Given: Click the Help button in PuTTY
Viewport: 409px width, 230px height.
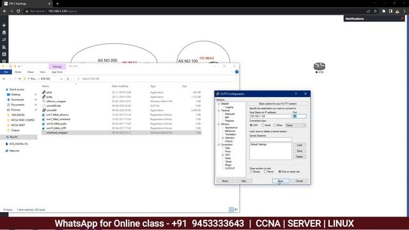Looking at the screenshot, I should click(243, 181).
